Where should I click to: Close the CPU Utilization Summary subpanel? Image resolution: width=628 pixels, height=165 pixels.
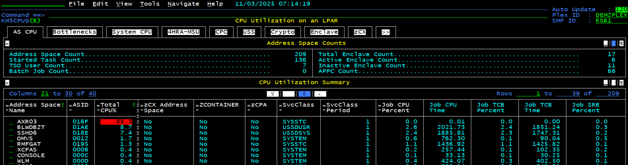coord(7,83)
